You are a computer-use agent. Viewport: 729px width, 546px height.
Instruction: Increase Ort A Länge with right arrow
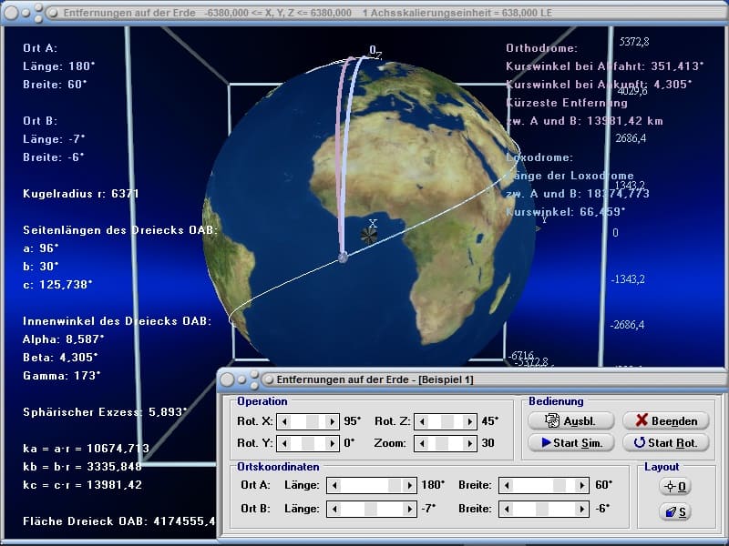(x=409, y=486)
